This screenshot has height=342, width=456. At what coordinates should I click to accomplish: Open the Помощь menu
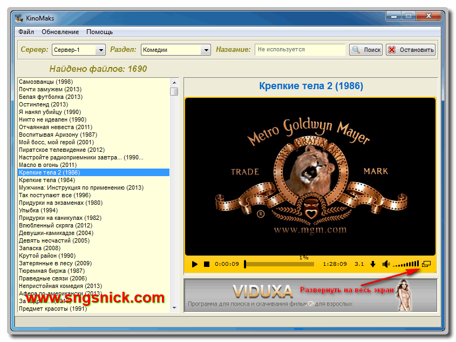click(99, 32)
